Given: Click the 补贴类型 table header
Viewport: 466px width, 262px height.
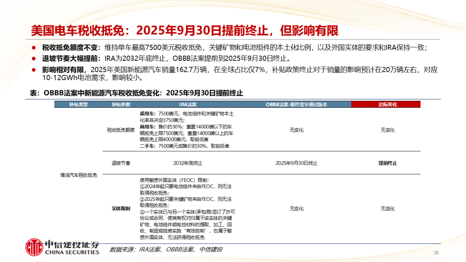Looking at the screenshot, I should click(x=78, y=105).
